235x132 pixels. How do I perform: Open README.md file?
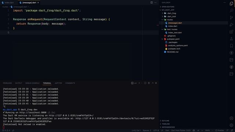coord(173,52)
